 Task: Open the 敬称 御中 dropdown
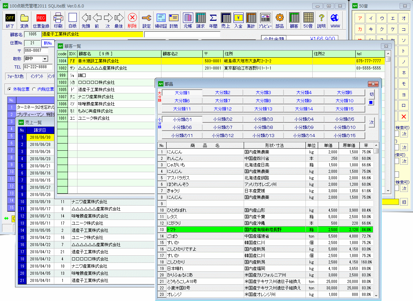click(45, 59)
